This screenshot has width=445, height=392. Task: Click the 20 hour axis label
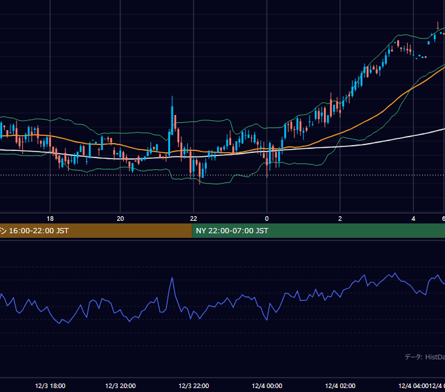click(120, 219)
